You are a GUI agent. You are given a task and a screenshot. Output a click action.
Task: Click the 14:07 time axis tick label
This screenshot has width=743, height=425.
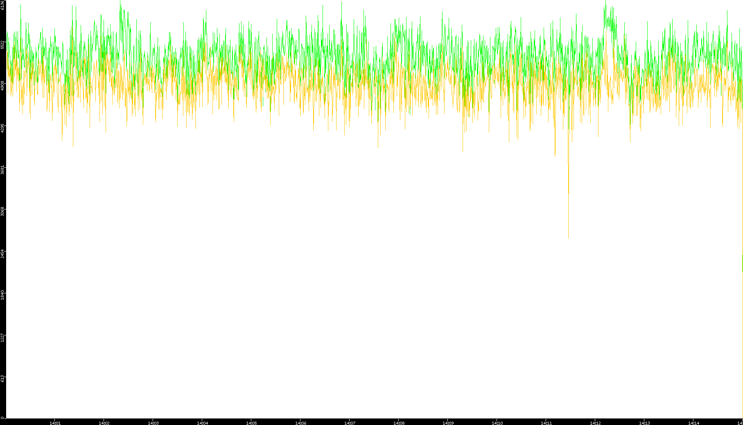point(350,423)
